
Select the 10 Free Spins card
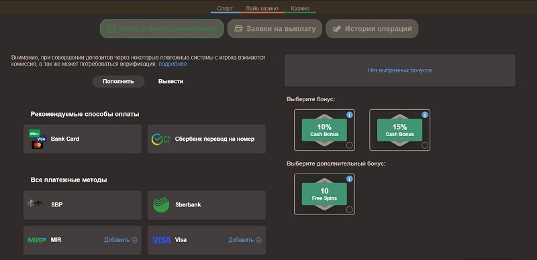pos(324,194)
